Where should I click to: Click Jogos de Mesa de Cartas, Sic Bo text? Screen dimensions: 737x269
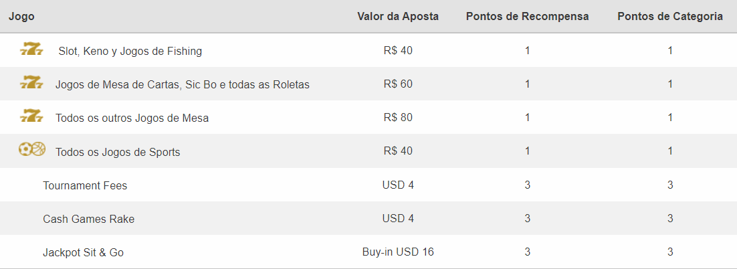click(183, 85)
